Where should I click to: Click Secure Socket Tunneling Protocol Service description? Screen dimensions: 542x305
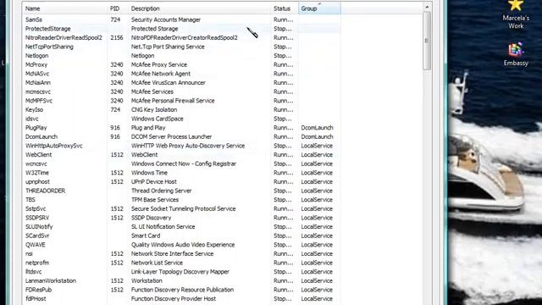(x=184, y=208)
